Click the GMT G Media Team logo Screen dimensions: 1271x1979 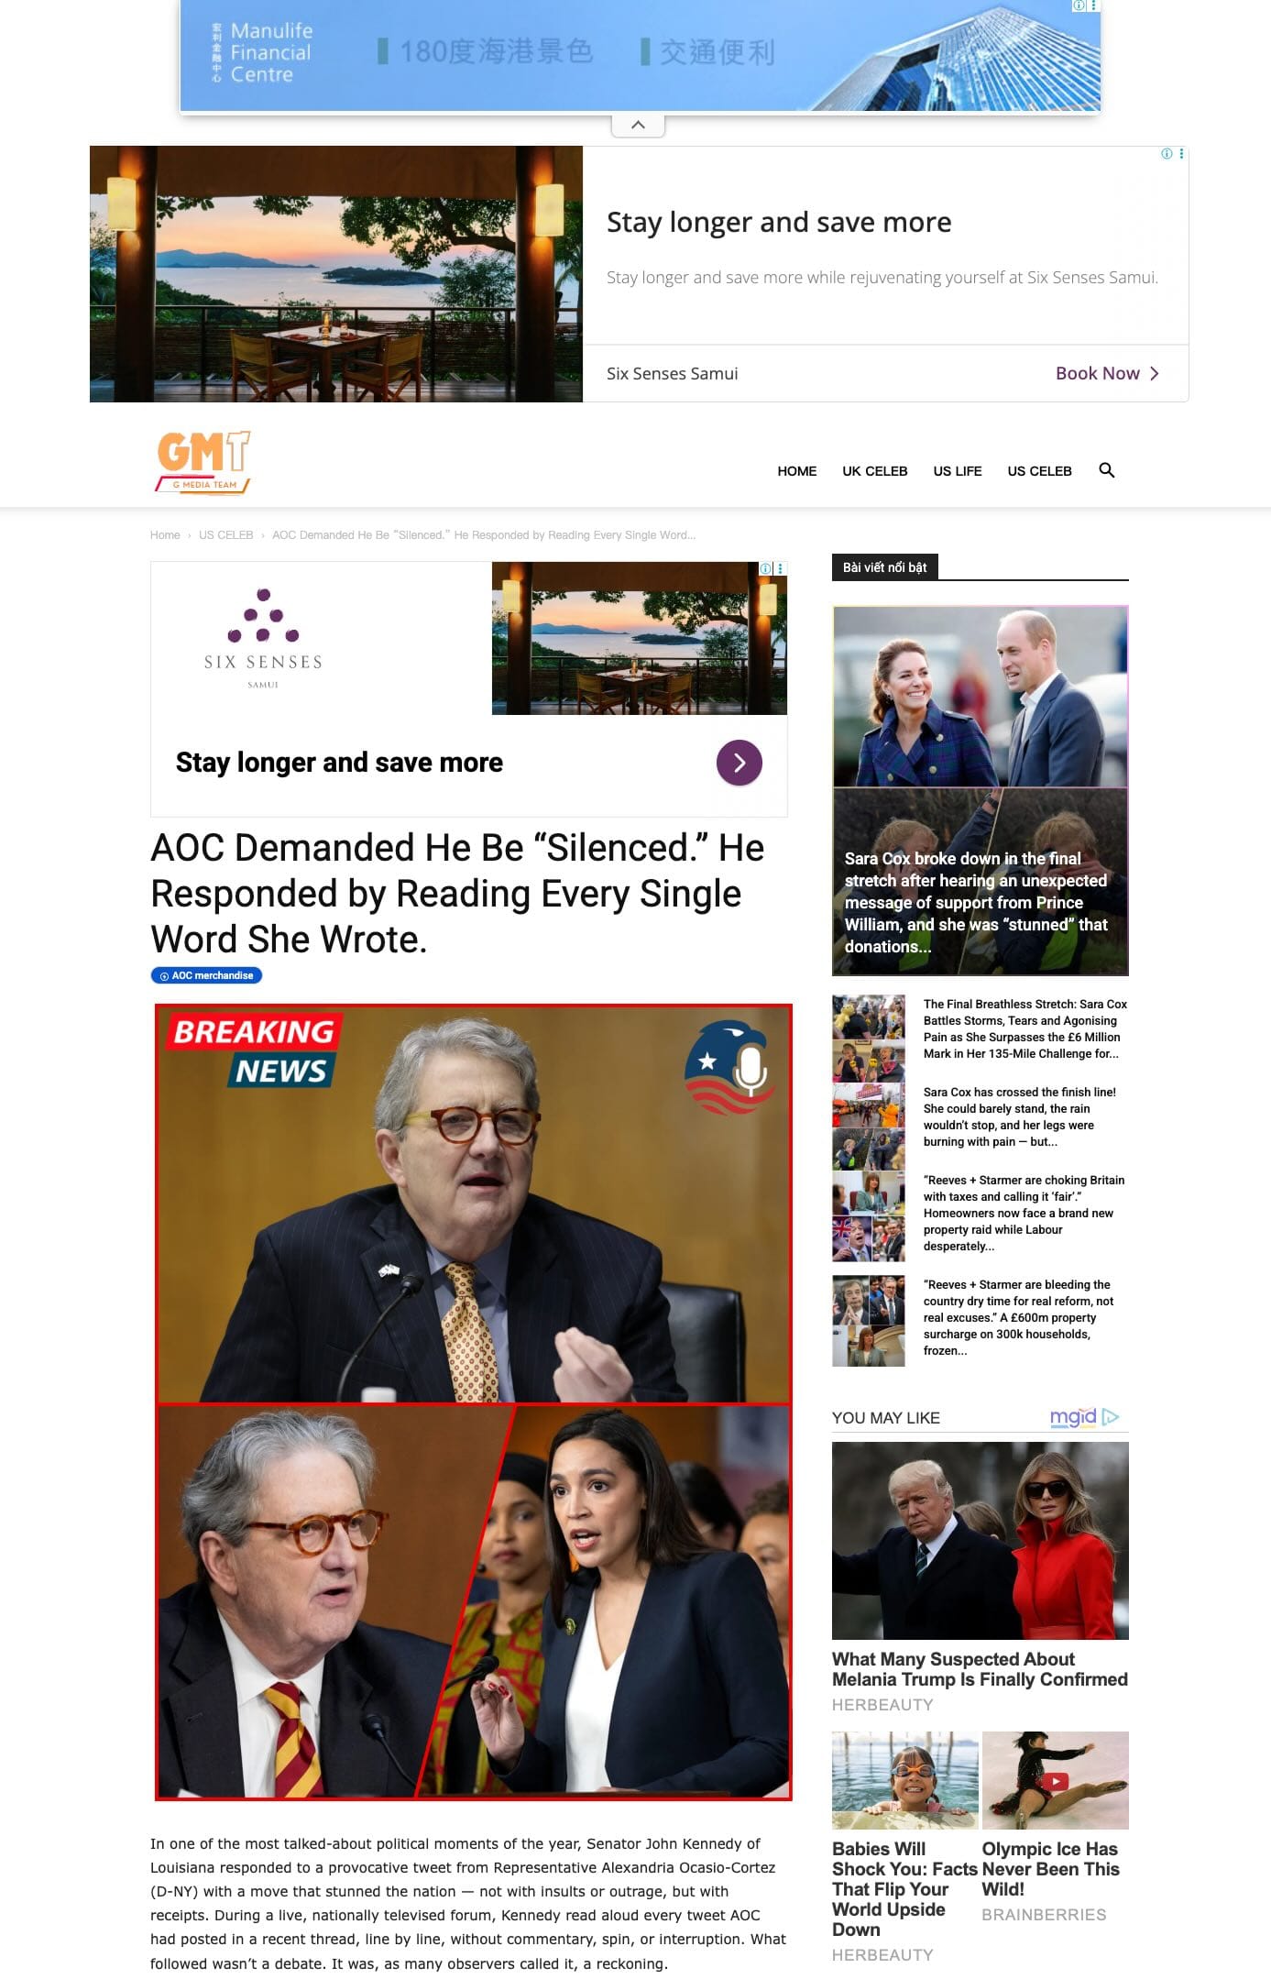pos(203,463)
